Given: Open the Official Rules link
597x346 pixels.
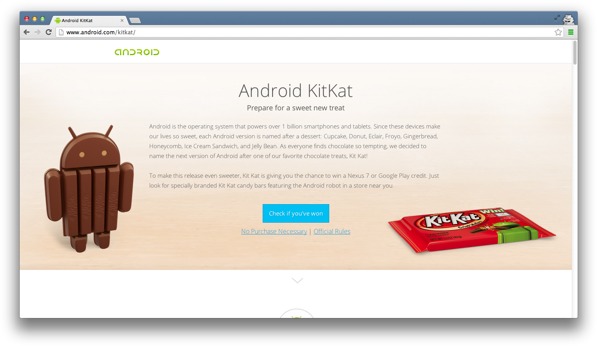Looking at the screenshot, I should point(332,231).
